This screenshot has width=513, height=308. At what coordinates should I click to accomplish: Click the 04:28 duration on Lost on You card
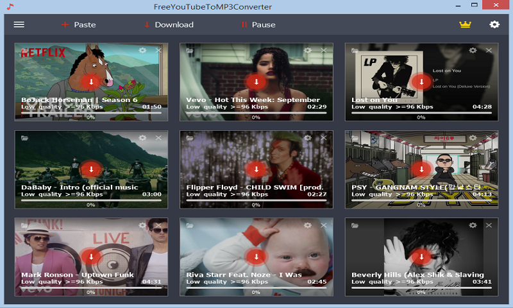click(482, 107)
